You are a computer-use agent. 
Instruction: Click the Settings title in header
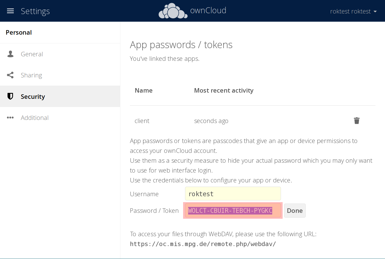click(x=35, y=11)
